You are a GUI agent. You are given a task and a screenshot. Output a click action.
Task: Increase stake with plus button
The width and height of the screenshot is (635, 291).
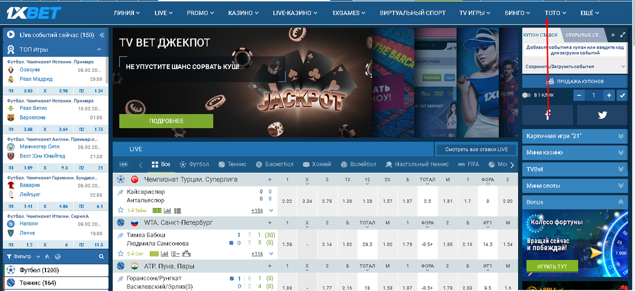coord(609,96)
